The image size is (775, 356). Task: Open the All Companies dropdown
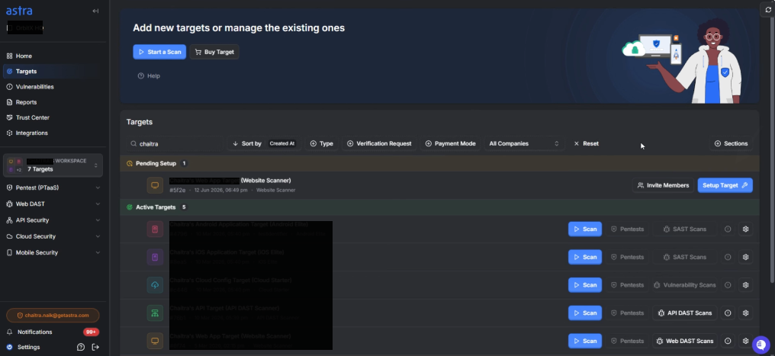524,143
